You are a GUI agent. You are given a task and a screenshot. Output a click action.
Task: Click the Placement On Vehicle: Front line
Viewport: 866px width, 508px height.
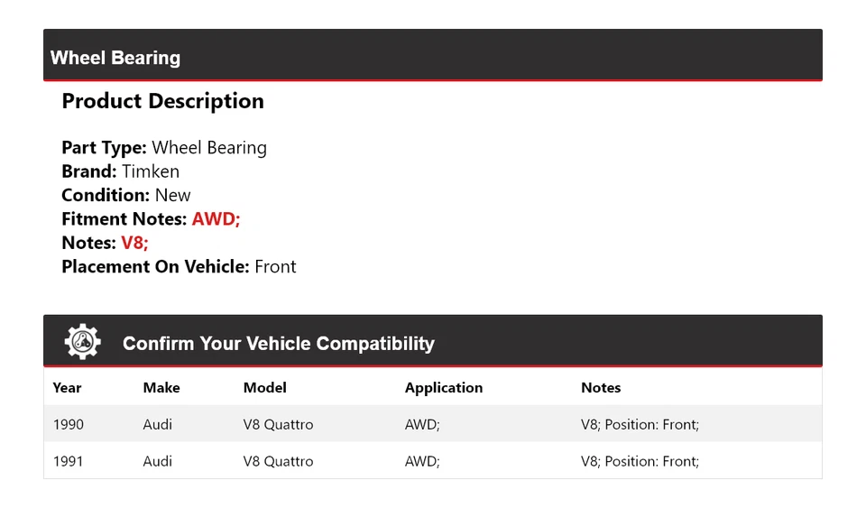click(179, 266)
